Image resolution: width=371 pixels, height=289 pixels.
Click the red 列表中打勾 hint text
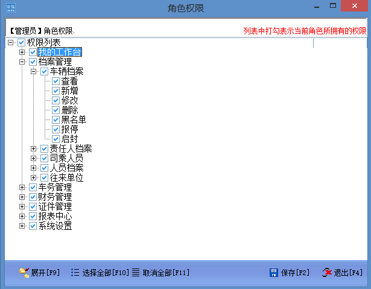[305, 31]
